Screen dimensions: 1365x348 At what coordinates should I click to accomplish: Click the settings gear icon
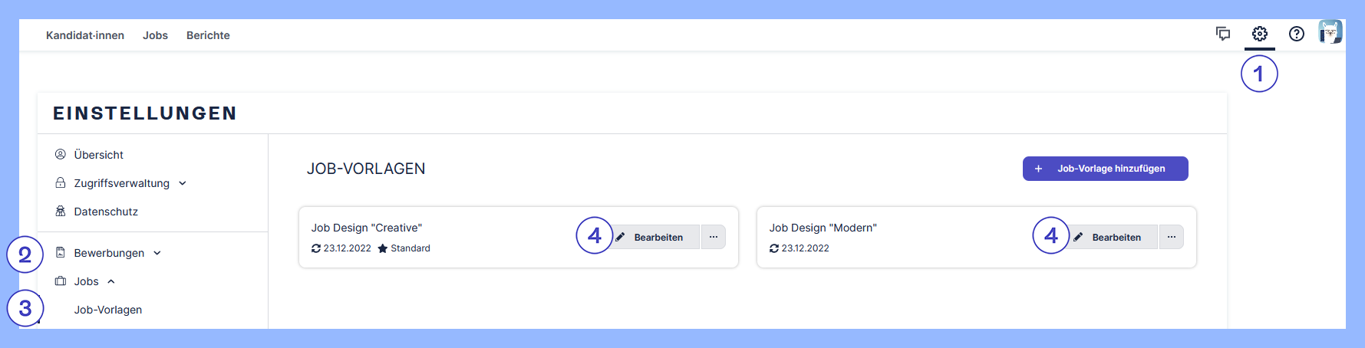[x=1260, y=34]
